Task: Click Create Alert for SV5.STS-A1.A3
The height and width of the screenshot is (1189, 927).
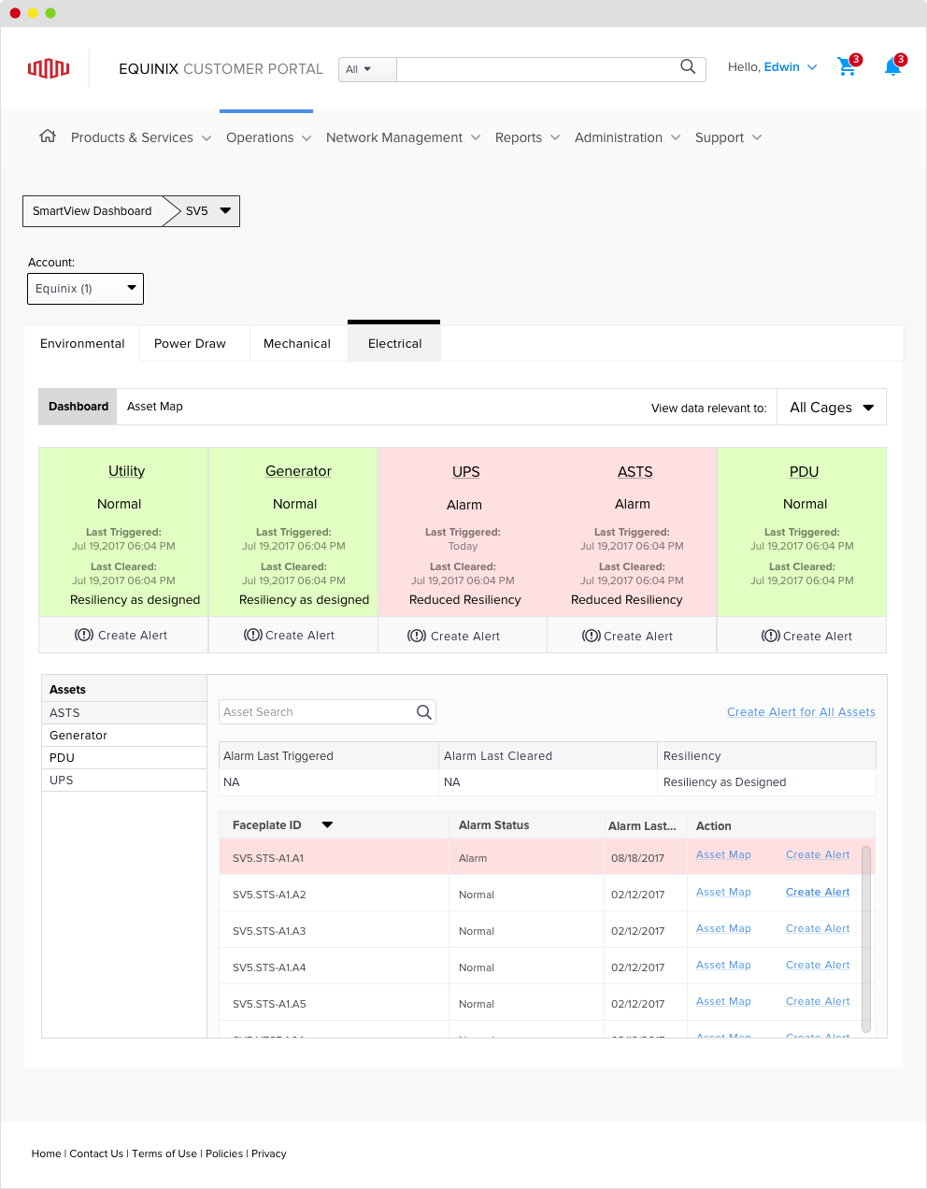Action: [x=818, y=928]
